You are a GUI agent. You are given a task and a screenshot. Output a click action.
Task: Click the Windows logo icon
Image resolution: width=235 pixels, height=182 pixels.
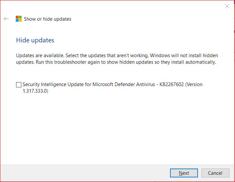pos(19,19)
